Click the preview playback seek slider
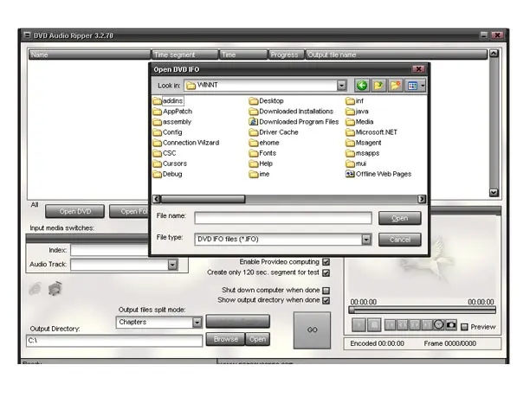Viewport: 530px width, 397px height. click(x=422, y=310)
